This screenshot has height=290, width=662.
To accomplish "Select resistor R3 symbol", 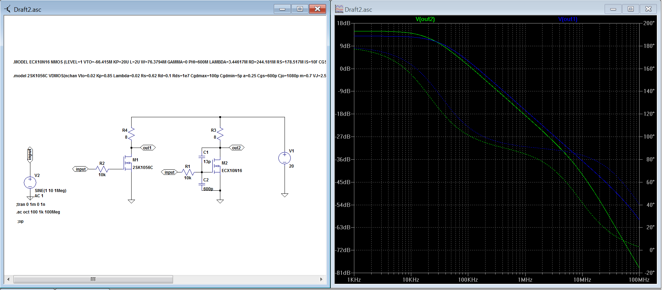I will point(220,133).
